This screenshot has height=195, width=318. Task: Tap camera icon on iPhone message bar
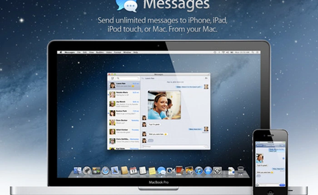click(258, 185)
